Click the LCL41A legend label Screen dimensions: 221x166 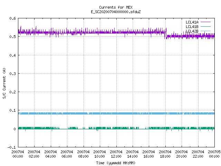tap(192, 22)
